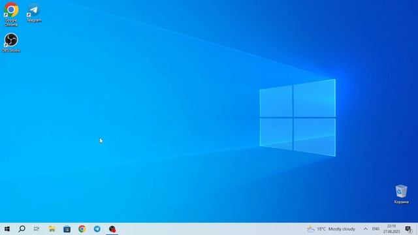Screen dimensions: 418x235
Task: Select the Google Chrome desktop shortcut
Action: point(11,14)
